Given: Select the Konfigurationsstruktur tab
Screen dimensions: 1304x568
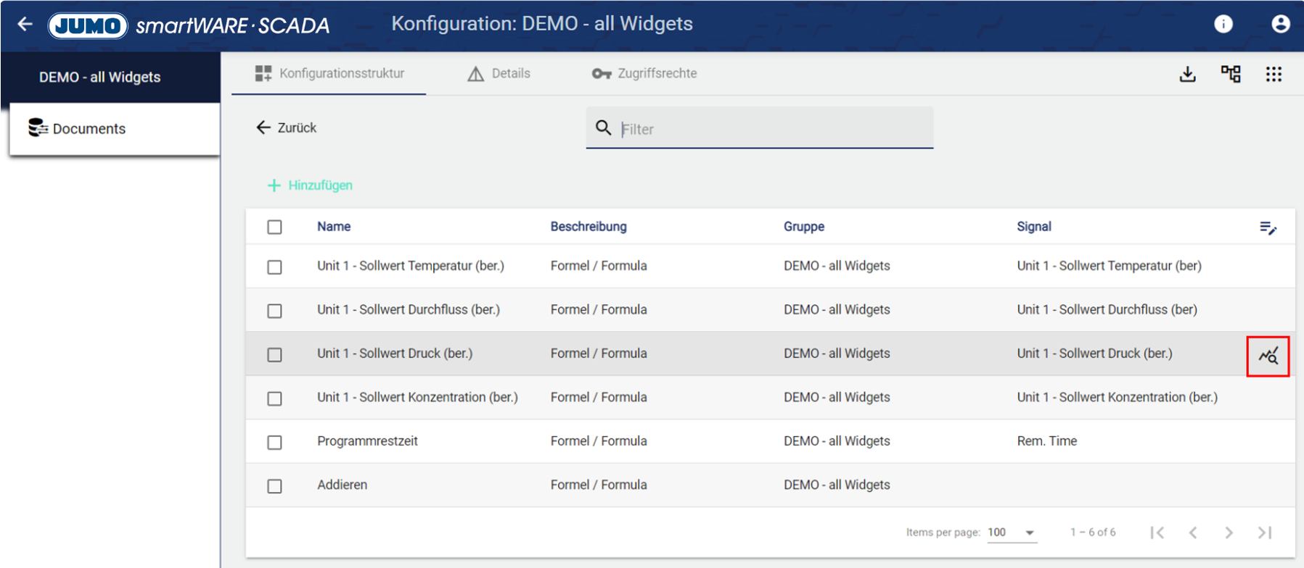Looking at the screenshot, I should pyautogui.click(x=329, y=74).
